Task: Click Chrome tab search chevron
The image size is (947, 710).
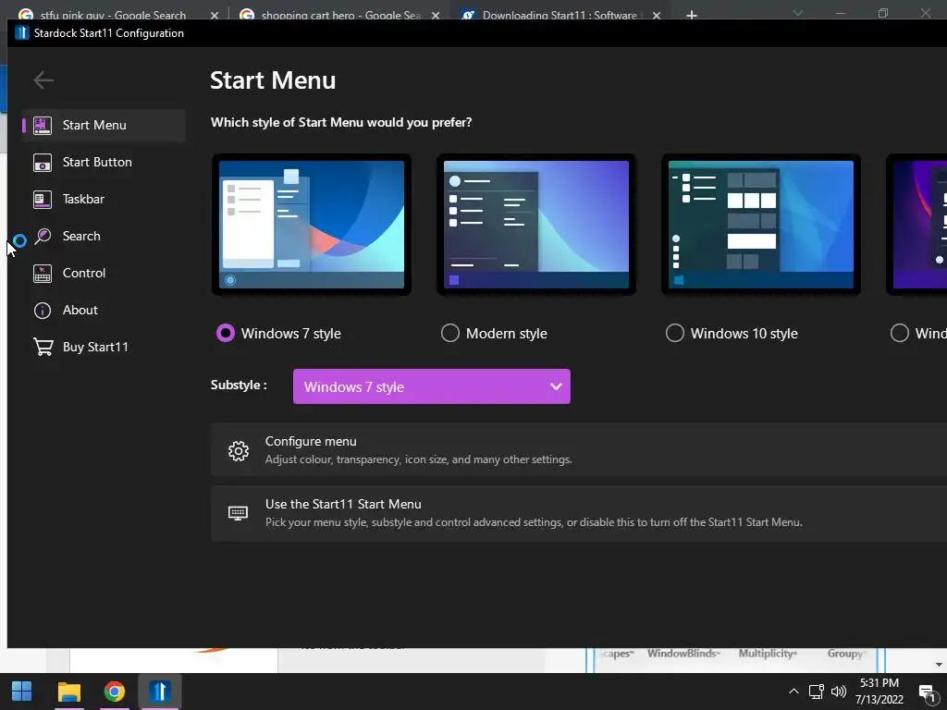Action: [x=798, y=13]
